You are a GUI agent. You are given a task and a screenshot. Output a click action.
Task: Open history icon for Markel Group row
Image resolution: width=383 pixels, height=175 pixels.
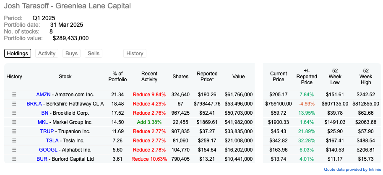coord(14,122)
